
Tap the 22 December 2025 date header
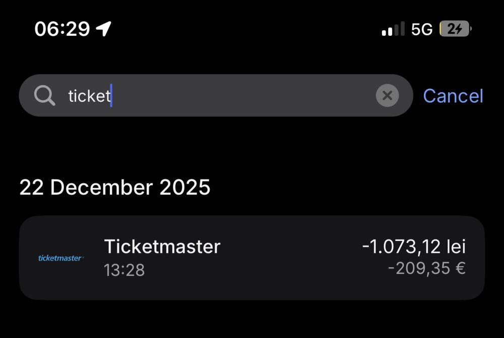click(x=115, y=187)
